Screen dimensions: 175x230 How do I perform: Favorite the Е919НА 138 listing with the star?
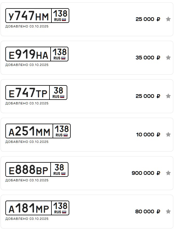click(168, 58)
